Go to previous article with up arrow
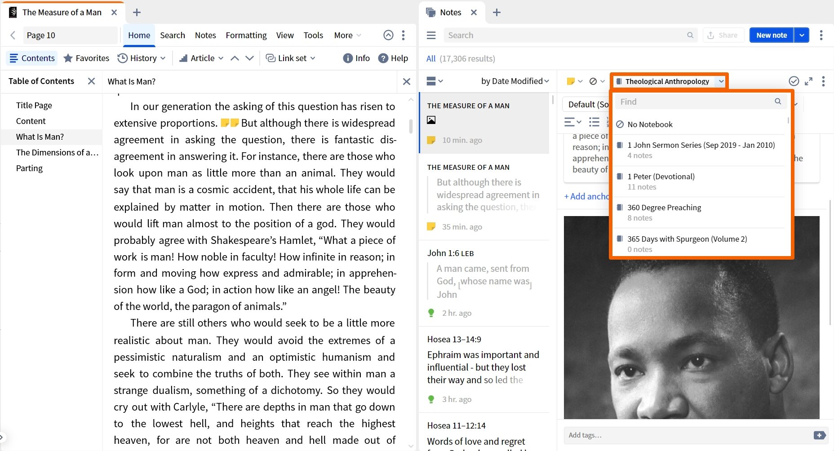Image resolution: width=834 pixels, height=451 pixels. click(x=235, y=58)
